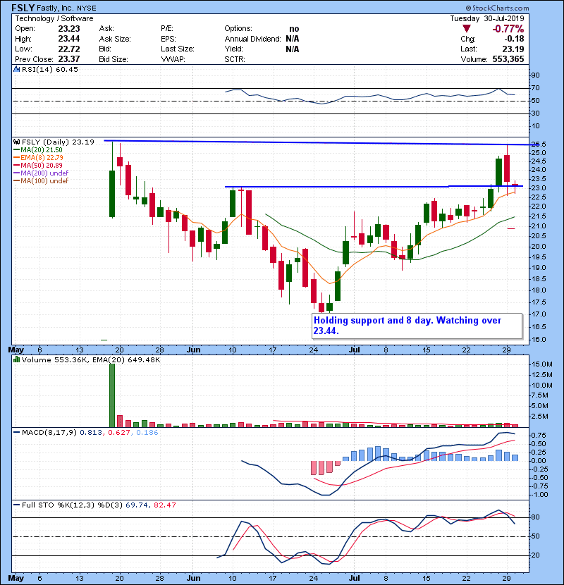Click the 'MACD(8,17,9)' indicator label

click(x=49, y=433)
